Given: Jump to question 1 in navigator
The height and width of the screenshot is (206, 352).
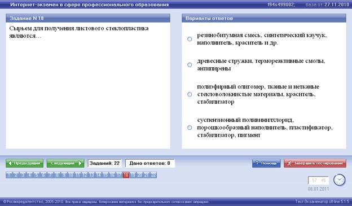Looking at the screenshot, I should [x=9, y=175].
